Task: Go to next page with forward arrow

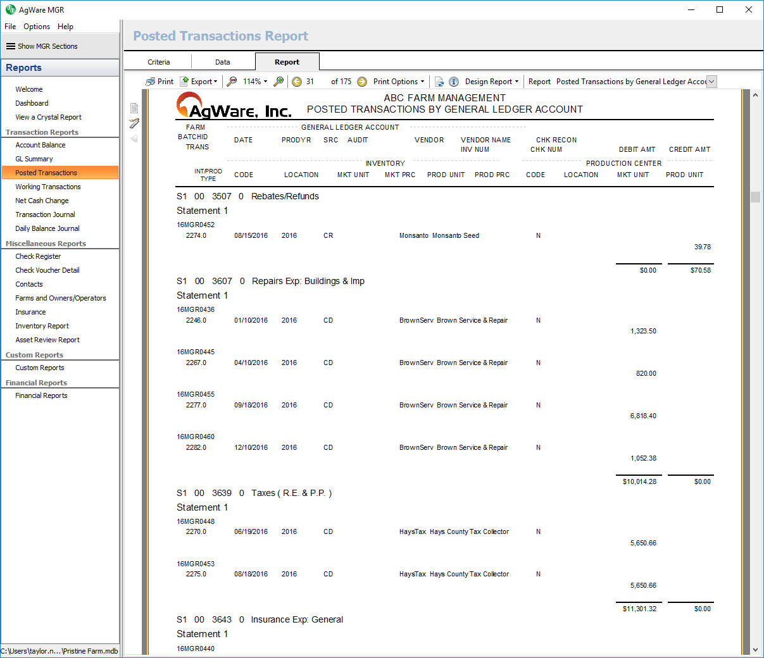Action: (x=362, y=82)
